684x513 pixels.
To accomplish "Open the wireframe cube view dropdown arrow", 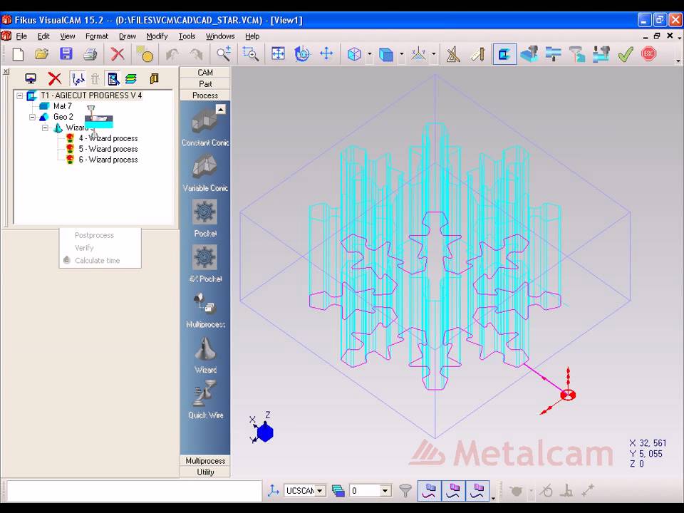I will point(370,55).
